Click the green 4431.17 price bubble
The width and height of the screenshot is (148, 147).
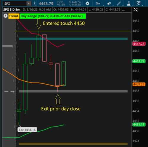pos(139,125)
